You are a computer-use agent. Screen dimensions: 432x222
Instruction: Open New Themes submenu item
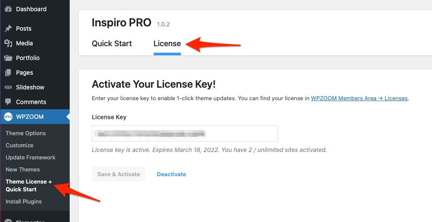(x=23, y=170)
